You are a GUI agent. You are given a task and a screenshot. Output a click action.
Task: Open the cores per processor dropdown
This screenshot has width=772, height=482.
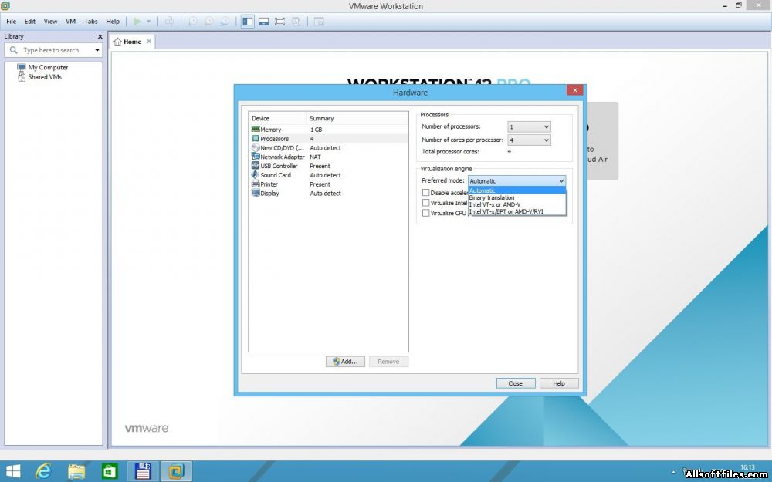(x=529, y=140)
